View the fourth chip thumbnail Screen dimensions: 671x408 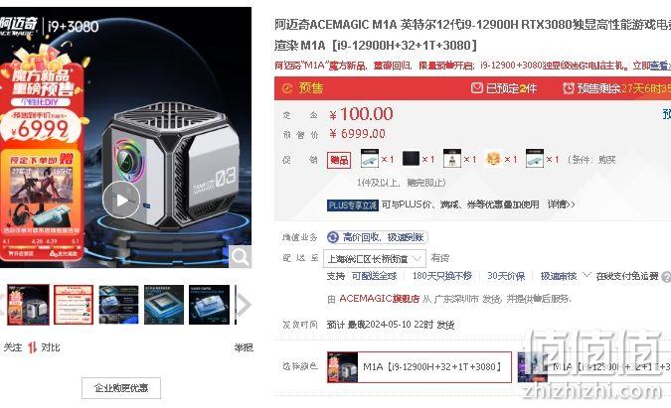[x=164, y=305]
